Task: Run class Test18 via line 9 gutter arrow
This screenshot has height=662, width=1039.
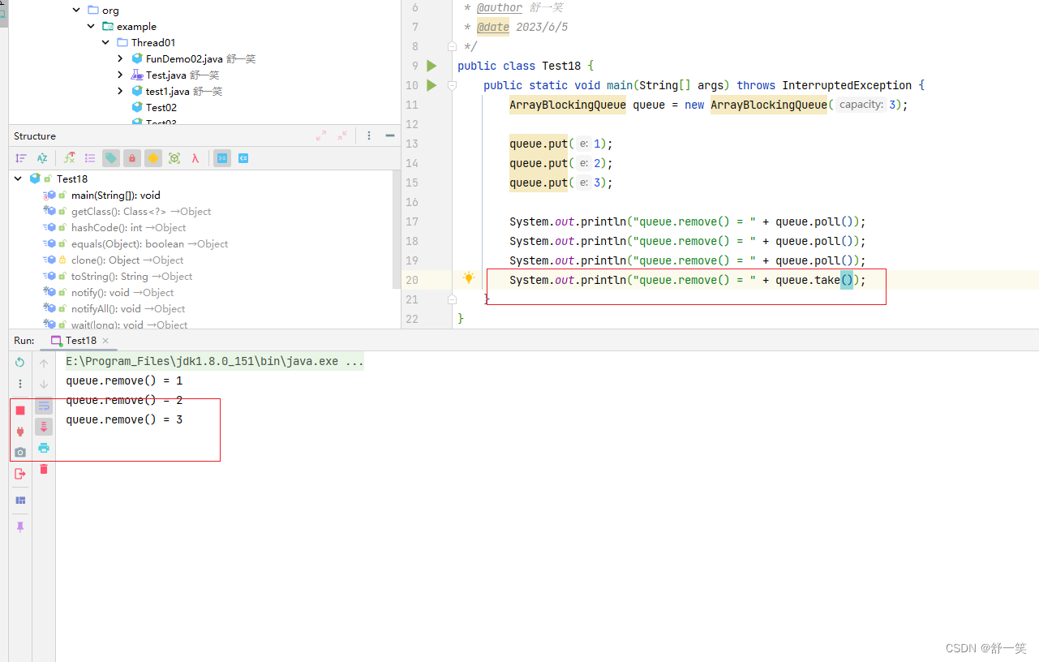Action: click(x=431, y=66)
